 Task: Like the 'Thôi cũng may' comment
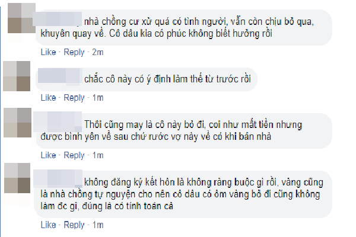click(x=49, y=155)
